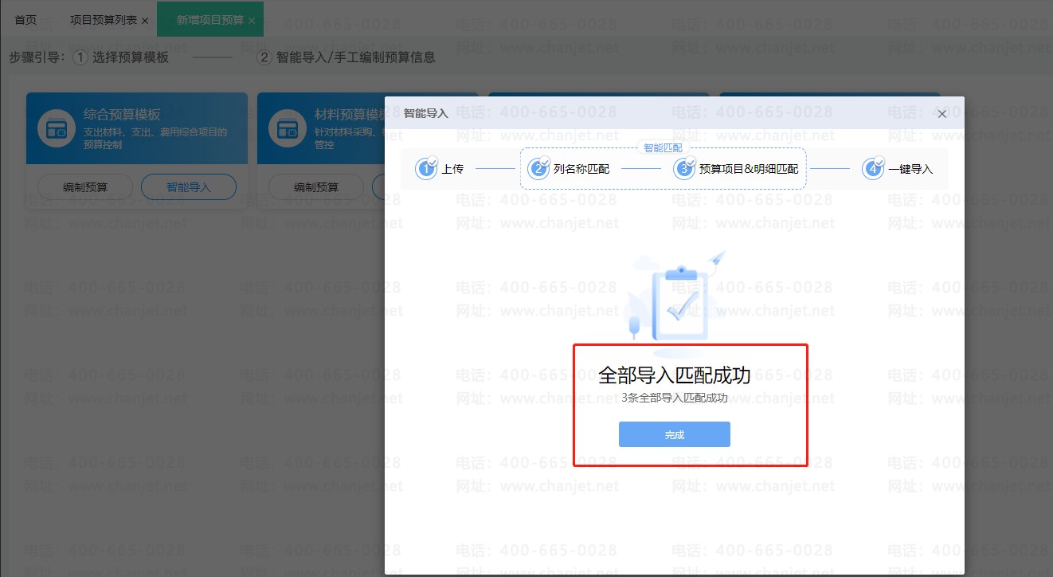Screen dimensions: 1053x577
Task: Click the 综合预算模板 card title
Action: click(122, 115)
